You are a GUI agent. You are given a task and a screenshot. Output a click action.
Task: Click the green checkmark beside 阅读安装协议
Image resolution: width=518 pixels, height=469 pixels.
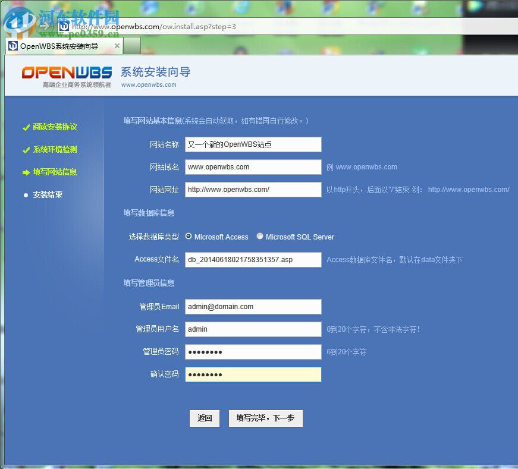pyautogui.click(x=26, y=127)
